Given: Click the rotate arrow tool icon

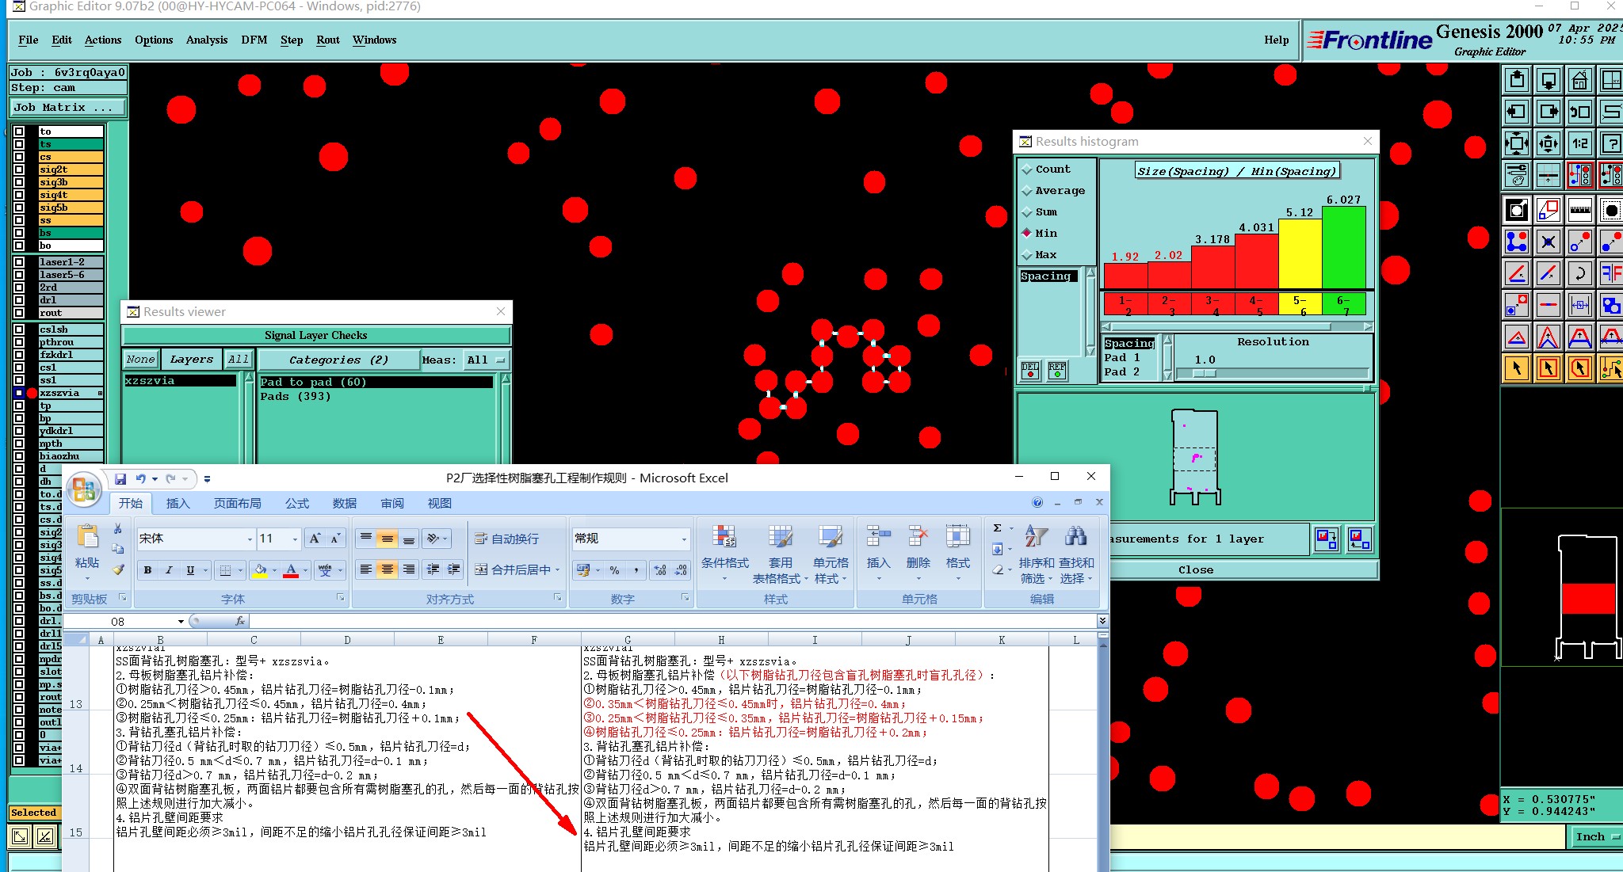Looking at the screenshot, I should click(x=1579, y=274).
